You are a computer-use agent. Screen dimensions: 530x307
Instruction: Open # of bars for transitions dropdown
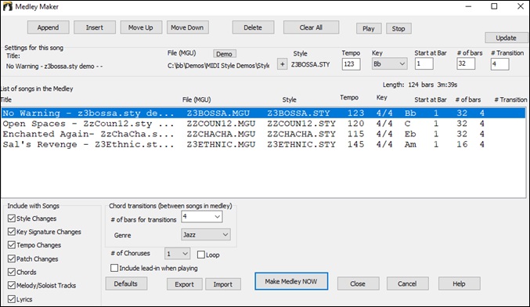click(x=202, y=216)
